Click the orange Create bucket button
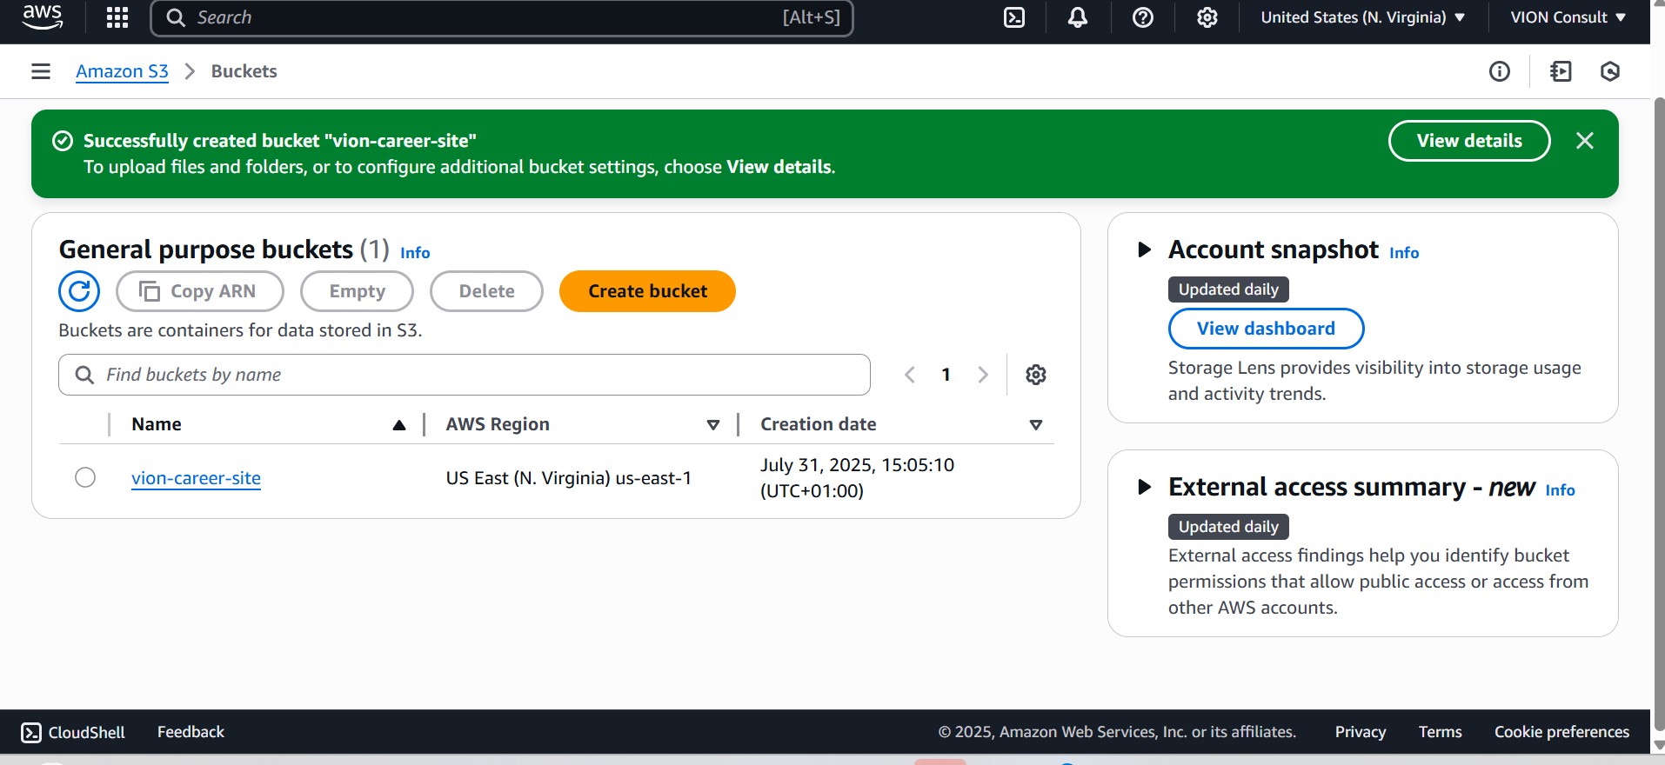1665x765 pixels. [647, 291]
